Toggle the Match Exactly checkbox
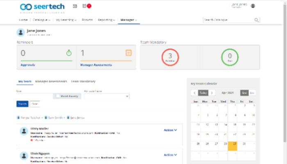Image resolution: width=287 pixels, height=164 pixels. (x=58, y=96)
